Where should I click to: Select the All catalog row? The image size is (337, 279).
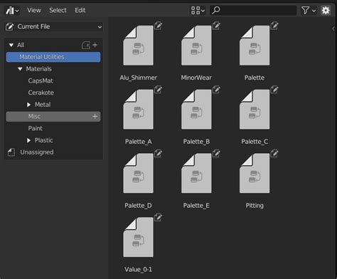point(53,45)
